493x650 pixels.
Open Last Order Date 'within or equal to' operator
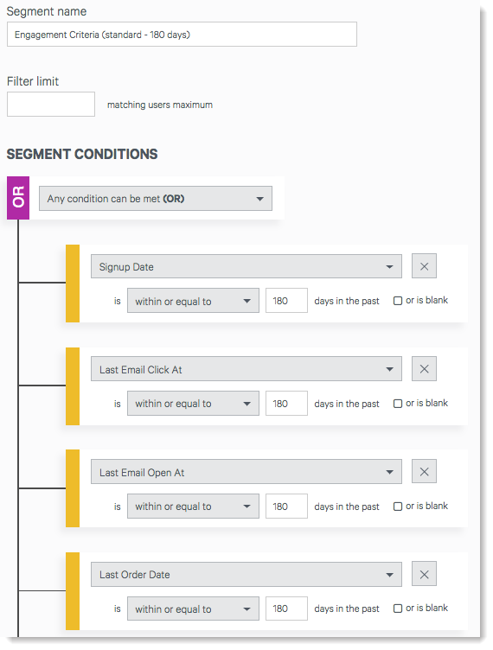coord(193,609)
